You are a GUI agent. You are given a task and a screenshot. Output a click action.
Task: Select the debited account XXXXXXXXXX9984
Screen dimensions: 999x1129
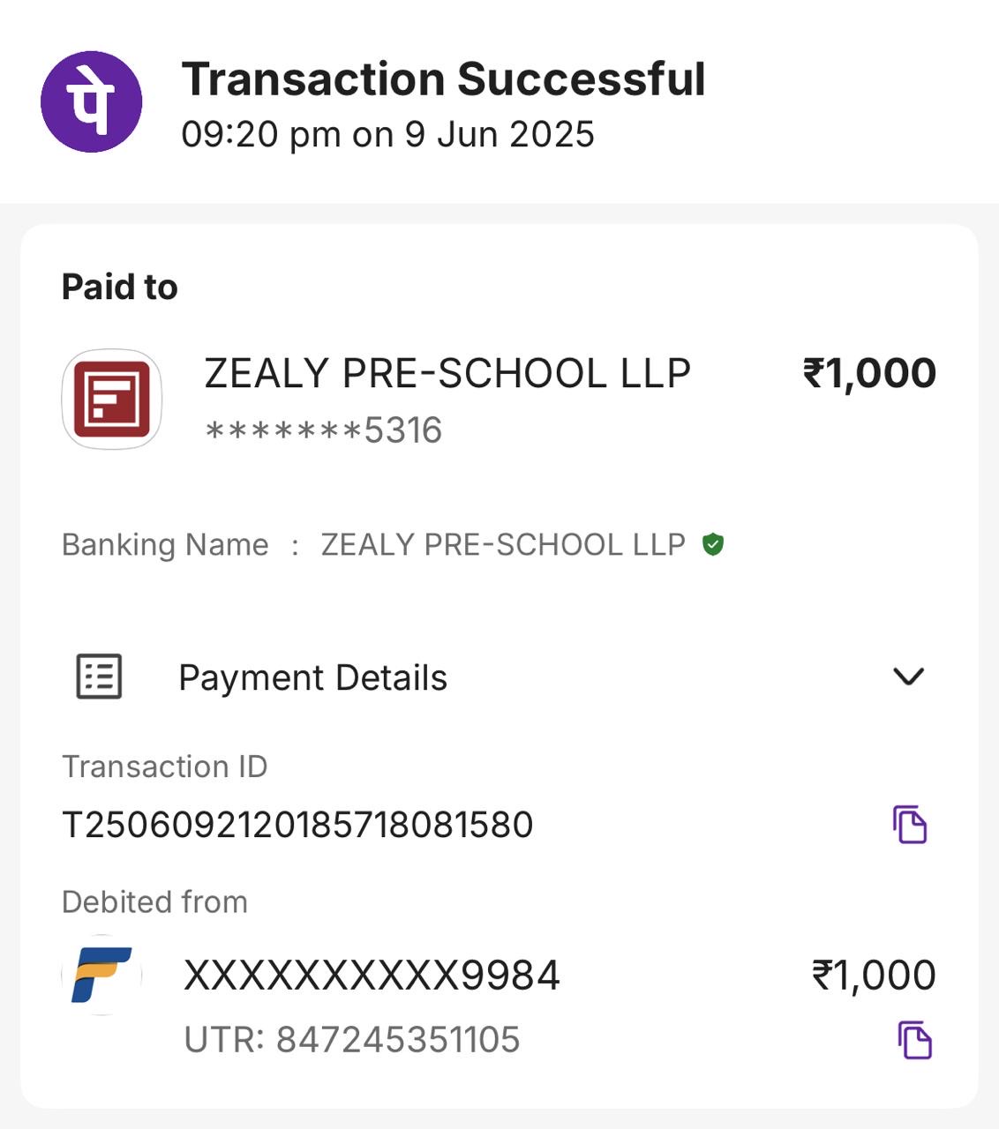(x=372, y=976)
